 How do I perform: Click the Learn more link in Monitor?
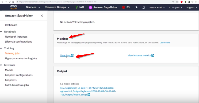click(165, 42)
